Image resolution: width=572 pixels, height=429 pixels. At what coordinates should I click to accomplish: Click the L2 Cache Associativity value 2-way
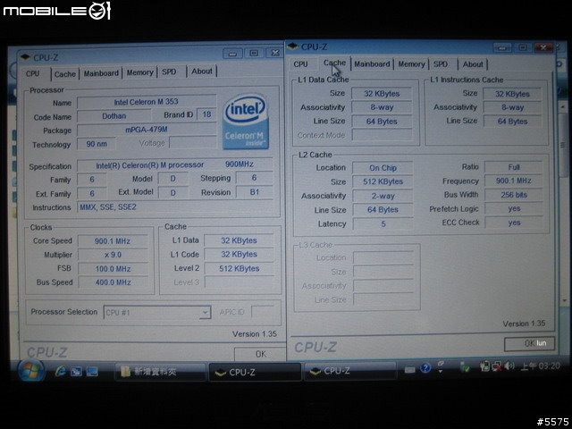(383, 197)
